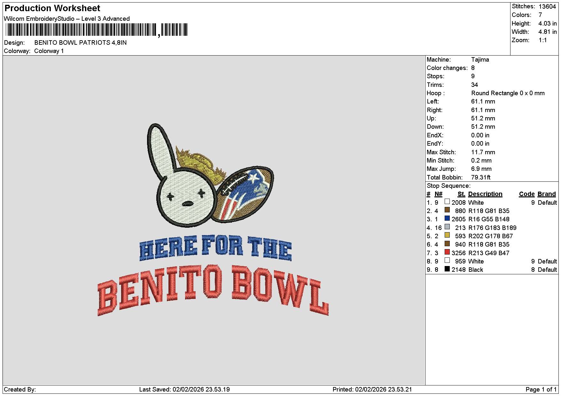Click the Machine value Tajima

tap(480, 60)
